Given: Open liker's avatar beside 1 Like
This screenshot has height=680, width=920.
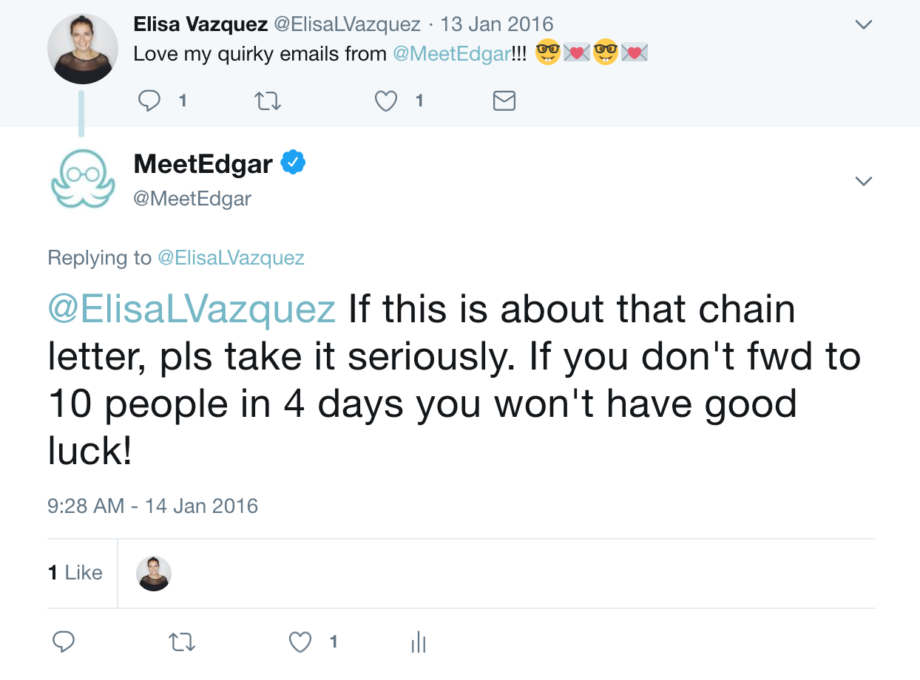Looking at the screenshot, I should pos(154,574).
